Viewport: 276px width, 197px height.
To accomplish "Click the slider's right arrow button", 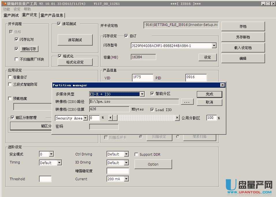I will pyautogui.click(x=177, y=118).
